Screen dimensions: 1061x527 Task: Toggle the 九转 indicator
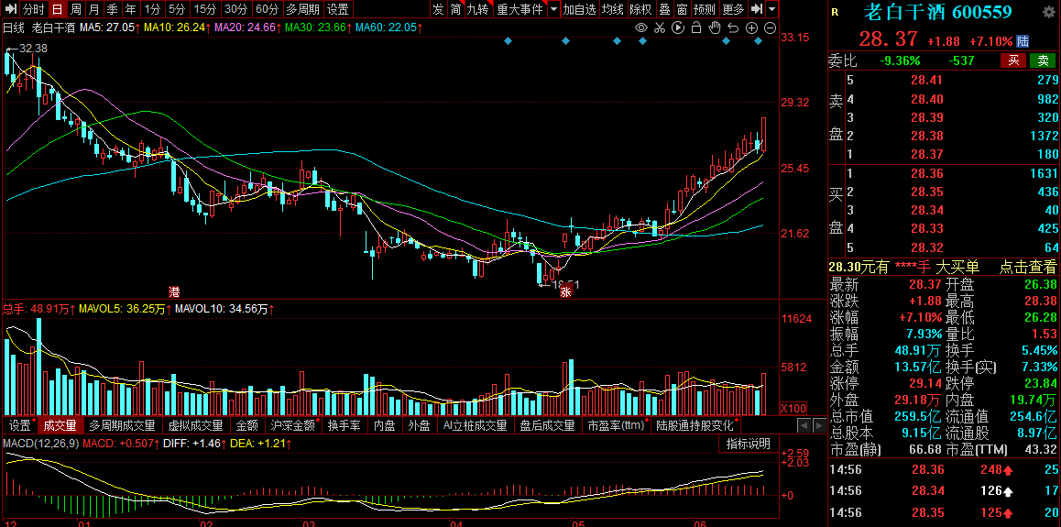(x=478, y=9)
